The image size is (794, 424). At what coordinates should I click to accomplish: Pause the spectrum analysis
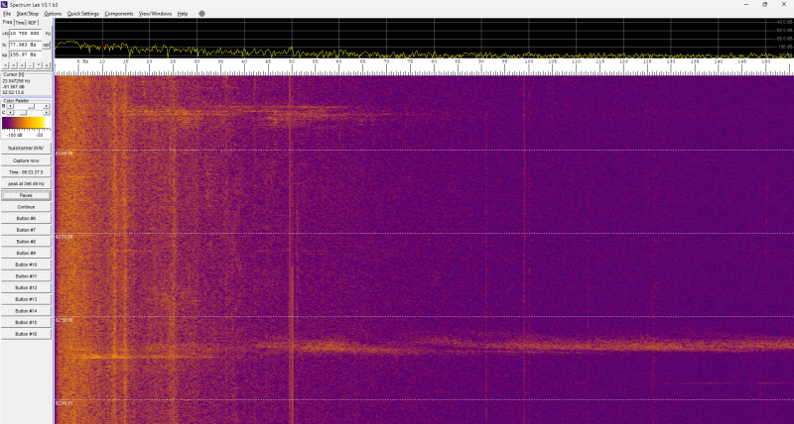[26, 195]
